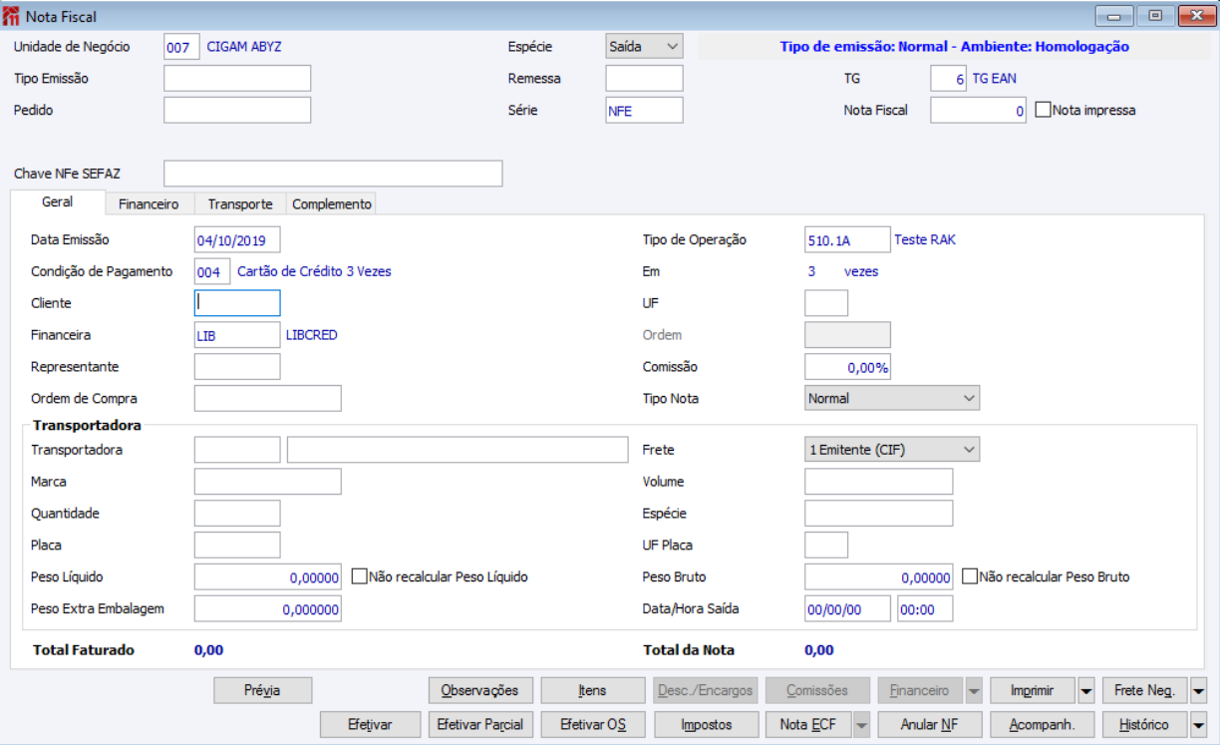This screenshot has width=1220, height=745.
Task: Open the Itens button
Action: [592, 690]
